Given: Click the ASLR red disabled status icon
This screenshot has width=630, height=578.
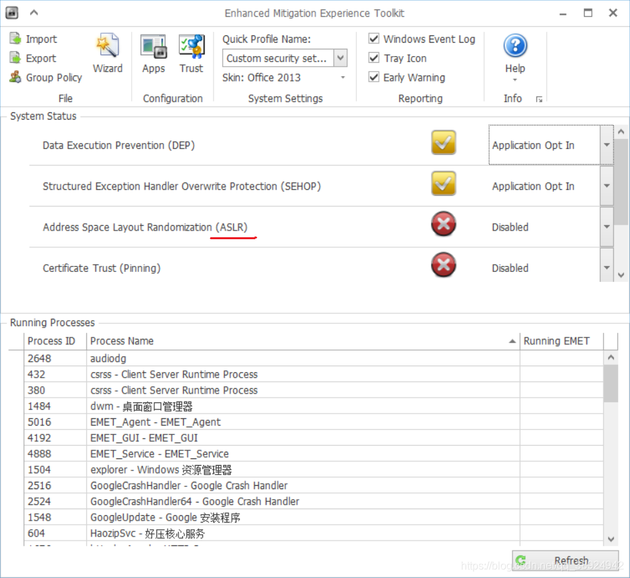Looking at the screenshot, I should (x=443, y=224).
